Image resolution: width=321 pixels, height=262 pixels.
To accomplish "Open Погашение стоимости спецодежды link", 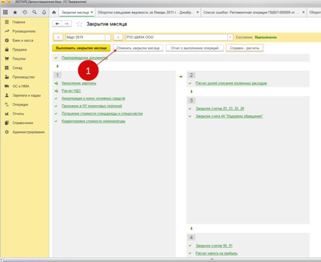I will click(102, 113).
